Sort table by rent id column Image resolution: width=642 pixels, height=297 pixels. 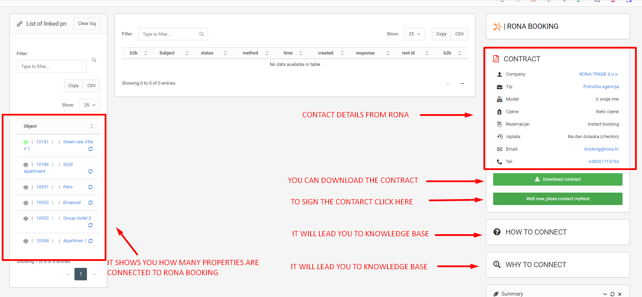pyautogui.click(x=414, y=53)
